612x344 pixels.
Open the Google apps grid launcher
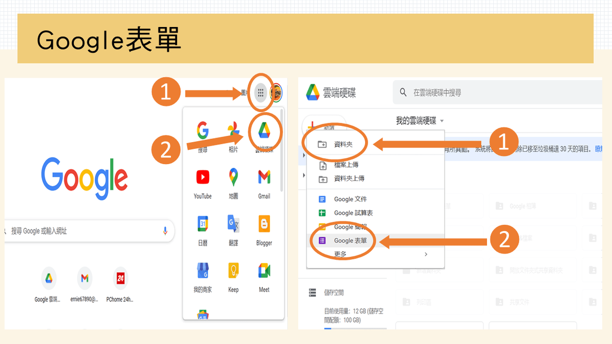click(x=261, y=93)
